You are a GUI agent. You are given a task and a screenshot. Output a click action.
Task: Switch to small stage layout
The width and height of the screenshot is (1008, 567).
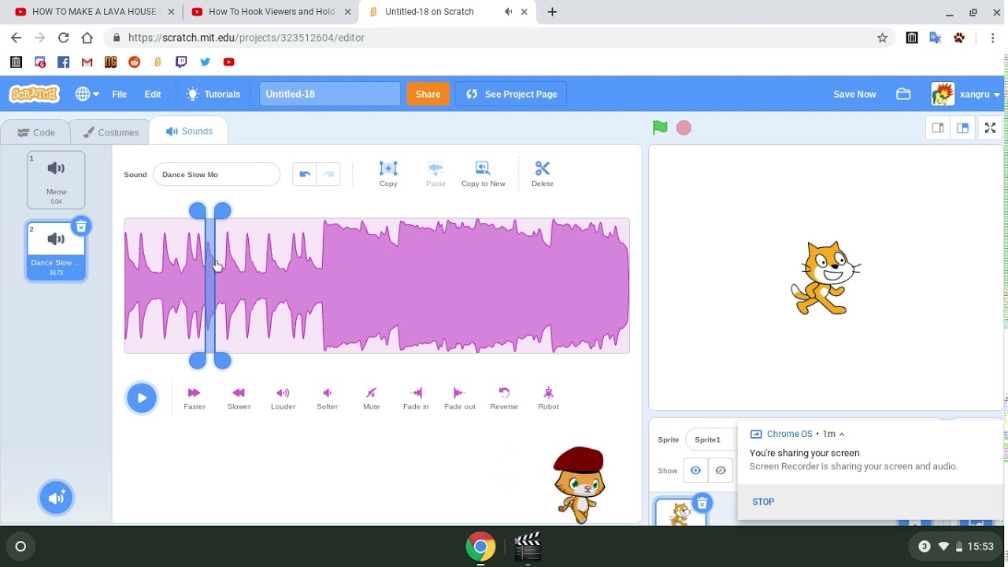tap(938, 128)
